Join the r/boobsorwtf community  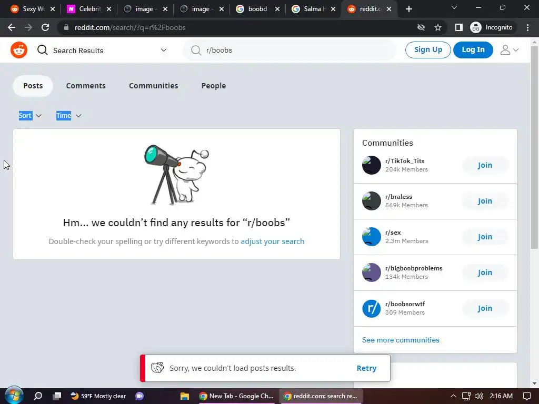click(485, 308)
